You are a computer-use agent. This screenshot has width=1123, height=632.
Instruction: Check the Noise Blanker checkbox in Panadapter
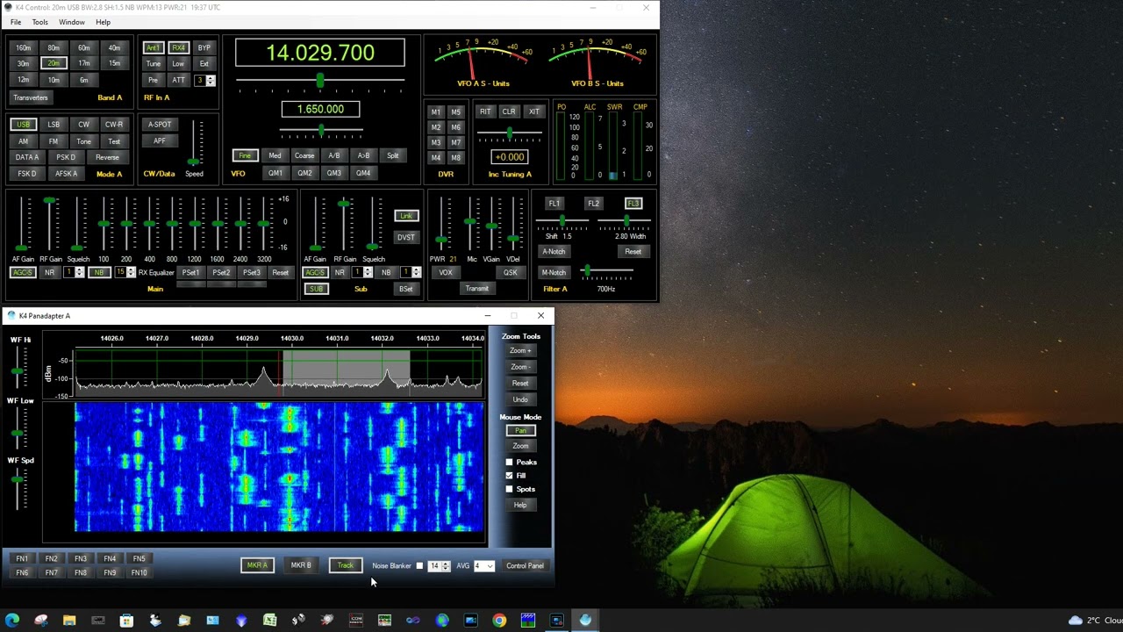pyautogui.click(x=419, y=566)
